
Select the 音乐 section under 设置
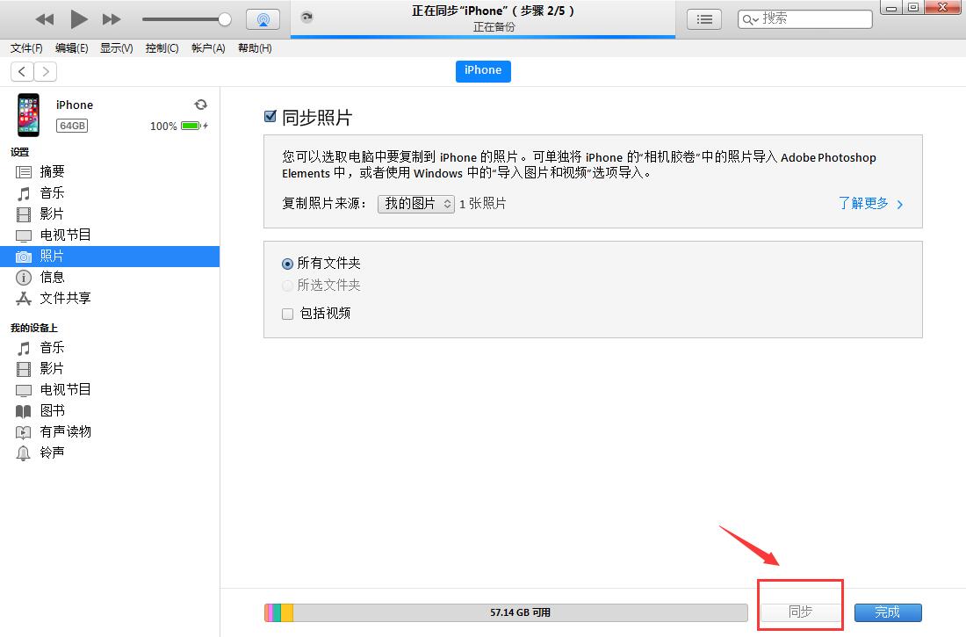51,192
